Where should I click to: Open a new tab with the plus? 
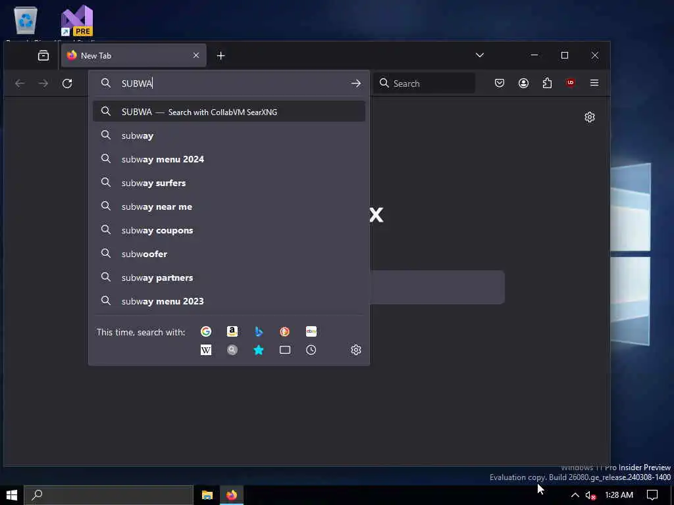pos(221,56)
